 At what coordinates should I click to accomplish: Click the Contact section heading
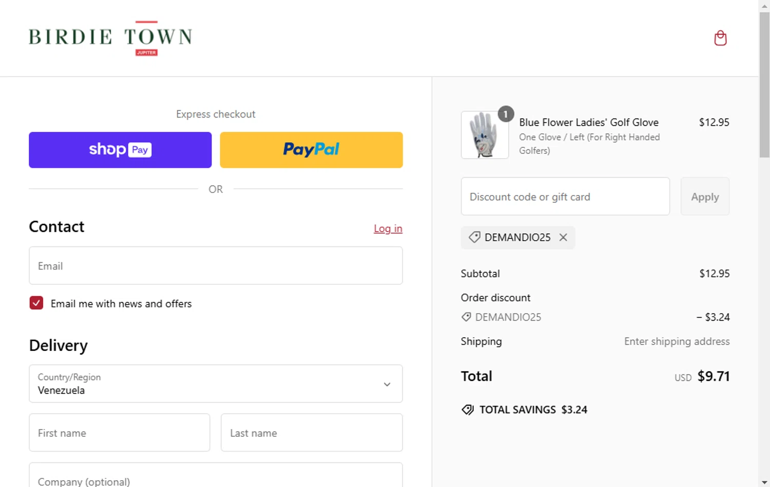(x=56, y=226)
